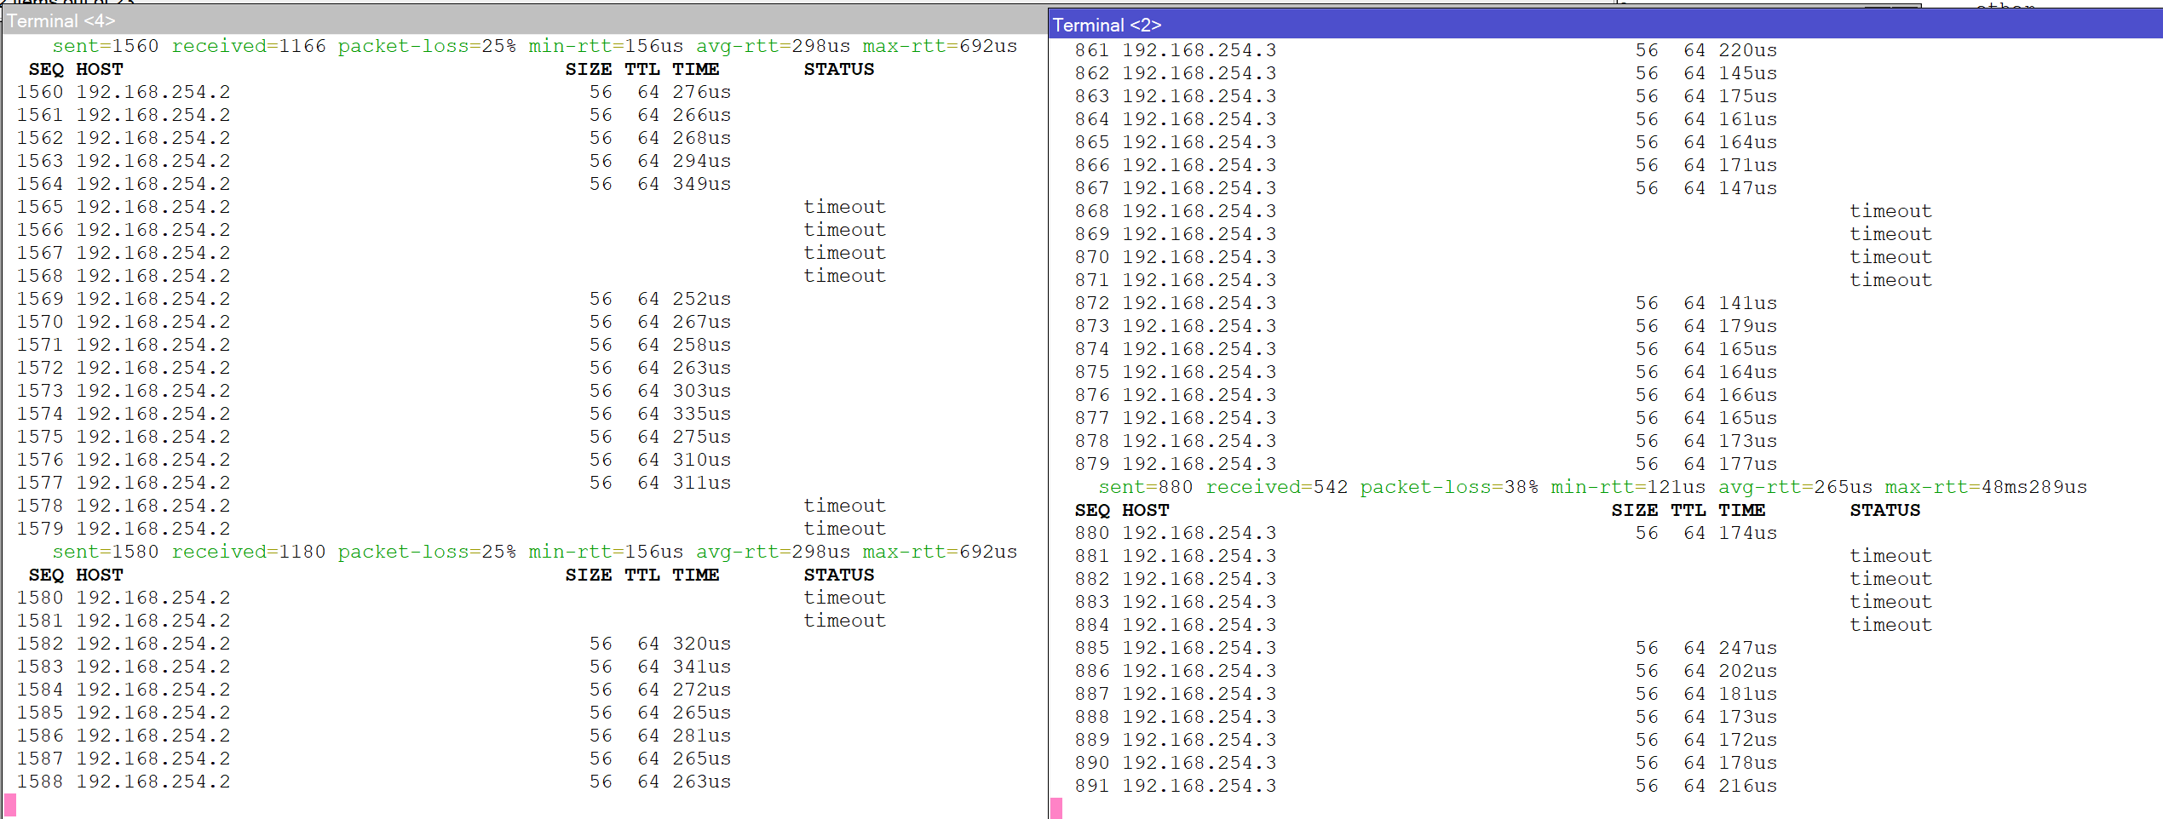Screen dimensions: 2163x819
Task: Click host 192.168.254.3 on row 864
Action: tap(1199, 119)
